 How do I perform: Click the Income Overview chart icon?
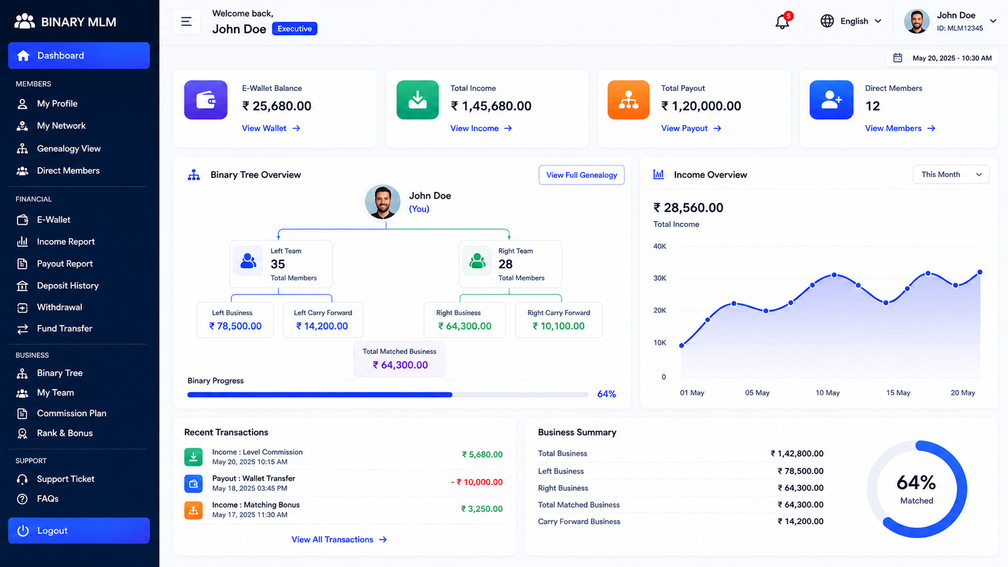659,174
